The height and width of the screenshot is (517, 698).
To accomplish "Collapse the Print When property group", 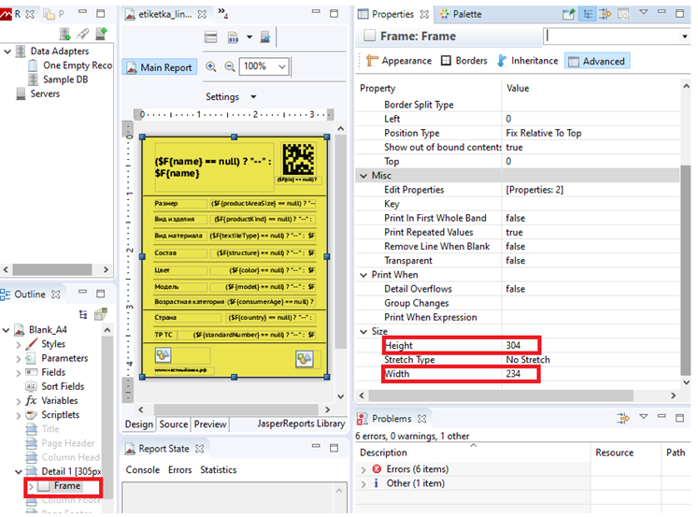I will [x=363, y=275].
